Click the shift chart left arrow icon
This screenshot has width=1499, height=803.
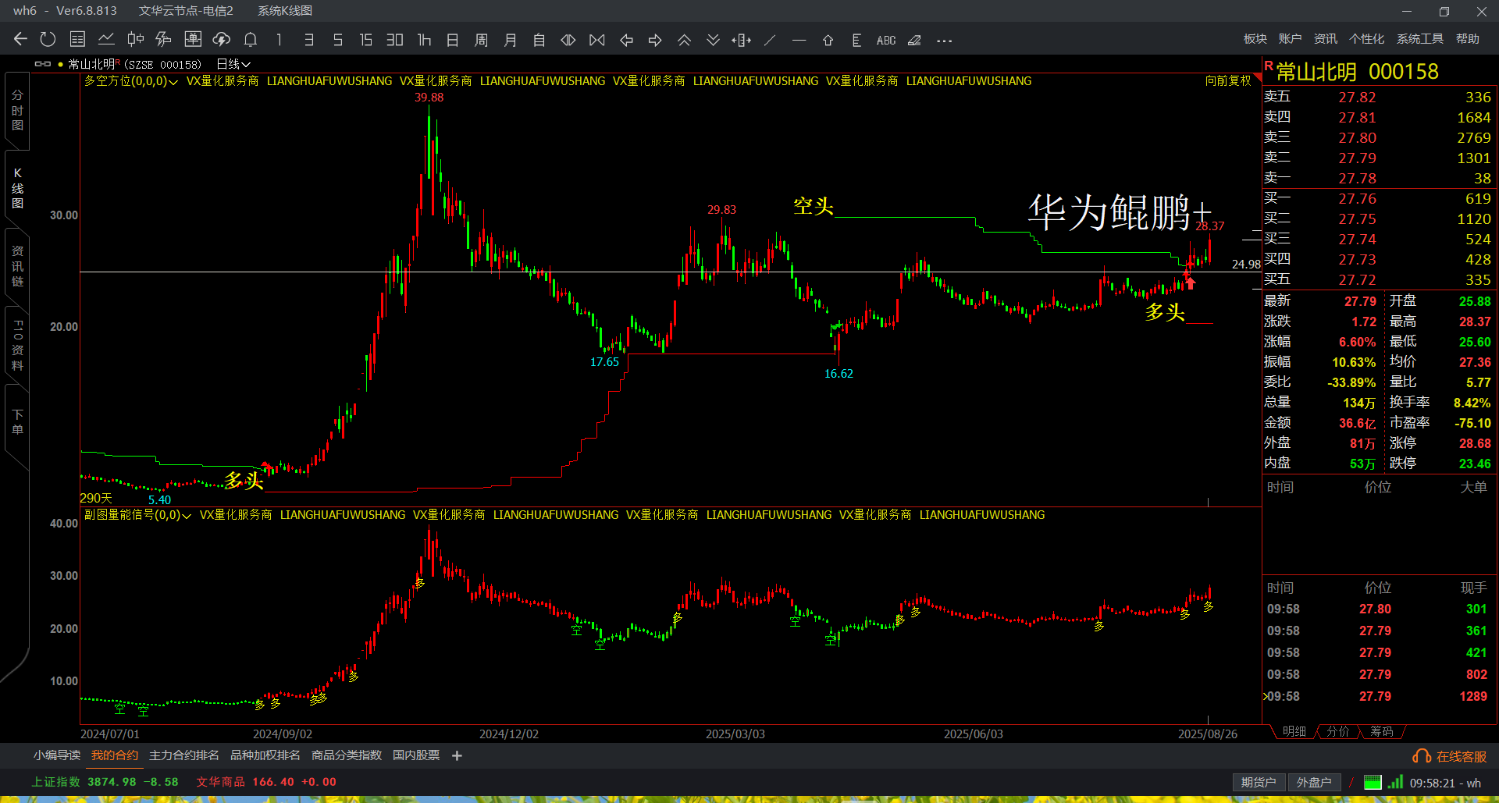[x=626, y=40]
